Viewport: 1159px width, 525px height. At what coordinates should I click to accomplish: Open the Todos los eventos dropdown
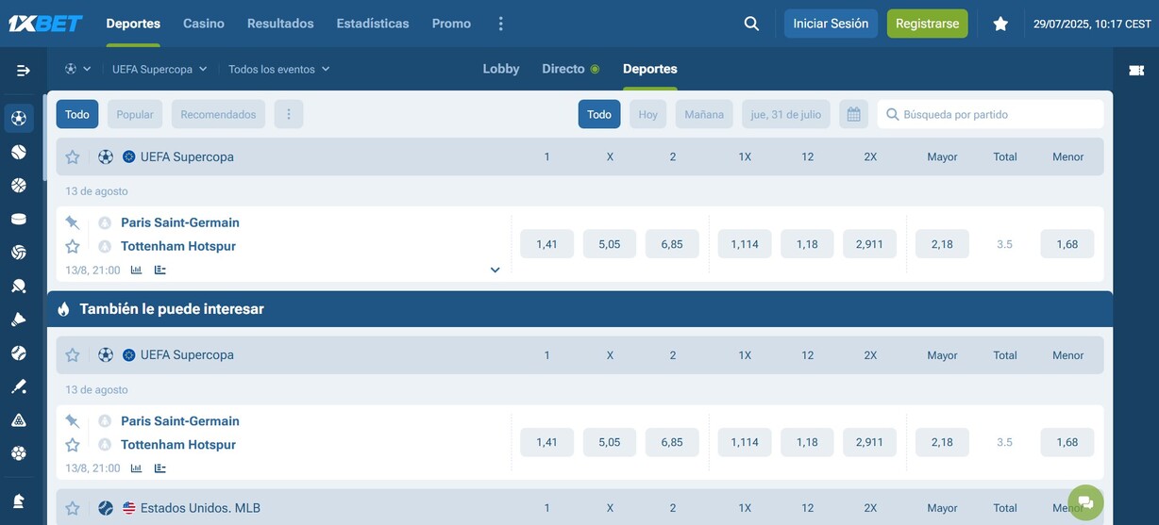278,69
